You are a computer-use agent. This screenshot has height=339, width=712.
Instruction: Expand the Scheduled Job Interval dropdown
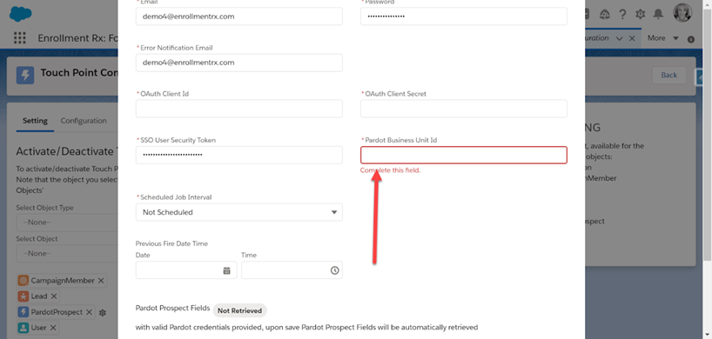(x=238, y=212)
